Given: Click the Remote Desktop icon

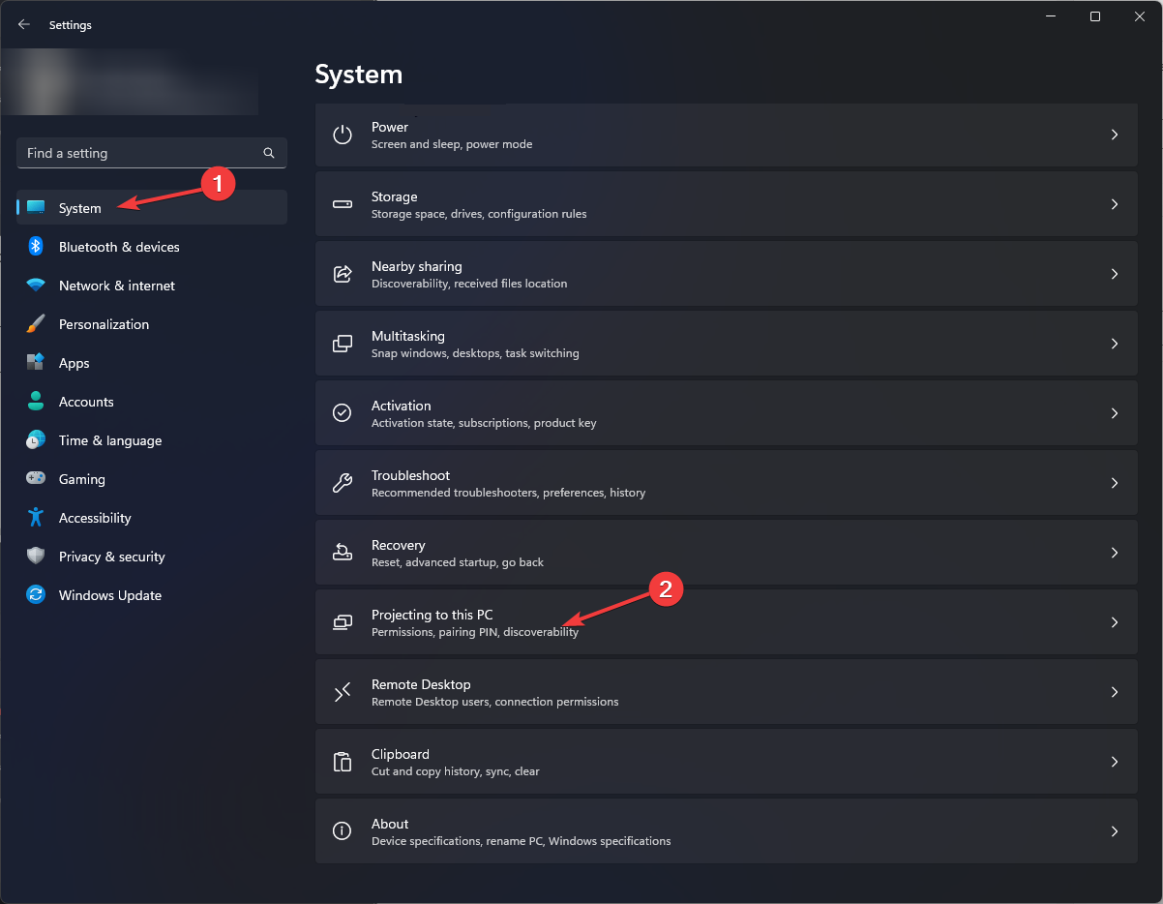Looking at the screenshot, I should [x=343, y=692].
